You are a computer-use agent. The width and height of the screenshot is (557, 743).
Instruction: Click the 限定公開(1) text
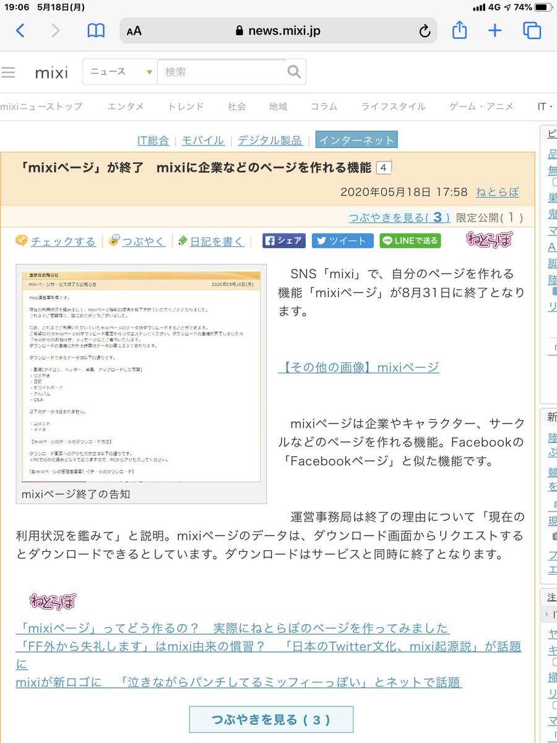tap(490, 217)
